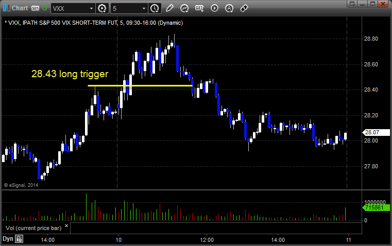The height and width of the screenshot is (246, 392).
Task: Click the up-down arrows diamond icon
Action: click(x=244, y=8)
